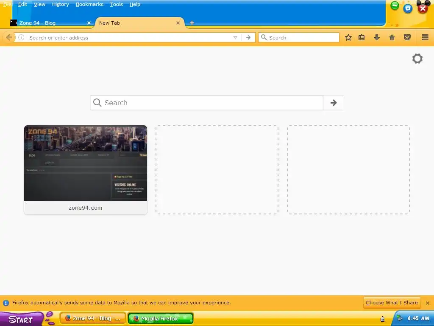Image resolution: width=434 pixels, height=326 pixels.
Task: Click the tray icon left of the clock
Action: click(399, 318)
